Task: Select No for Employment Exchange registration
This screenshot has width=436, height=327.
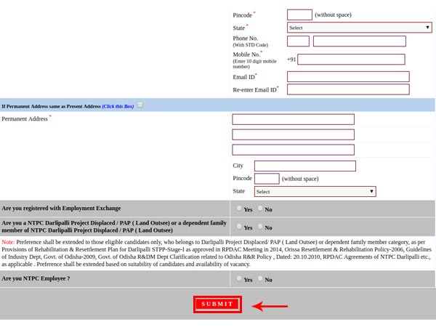Action: [260, 209]
